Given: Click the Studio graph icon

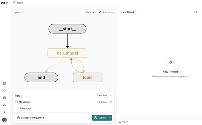Looking at the screenshot, I should click(14, 3).
